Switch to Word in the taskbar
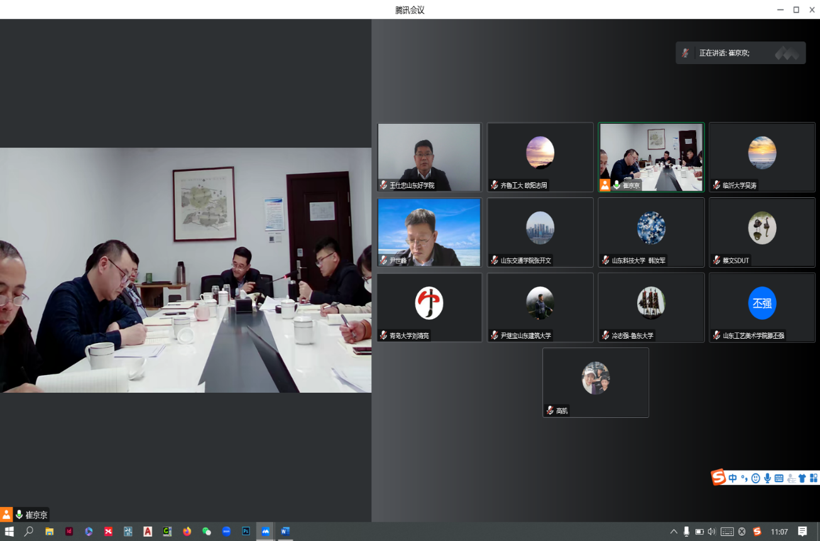Screen dimensions: 820x541 (285, 532)
